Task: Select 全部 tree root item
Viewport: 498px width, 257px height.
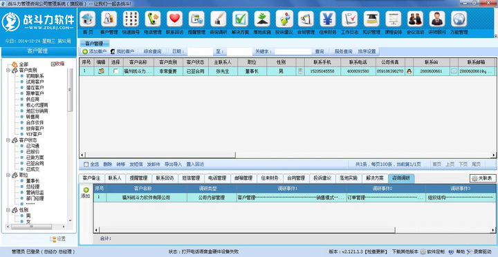Action: pyautogui.click(x=24, y=64)
